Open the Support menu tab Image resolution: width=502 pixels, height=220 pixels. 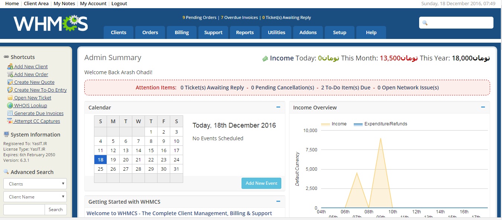tap(213, 33)
